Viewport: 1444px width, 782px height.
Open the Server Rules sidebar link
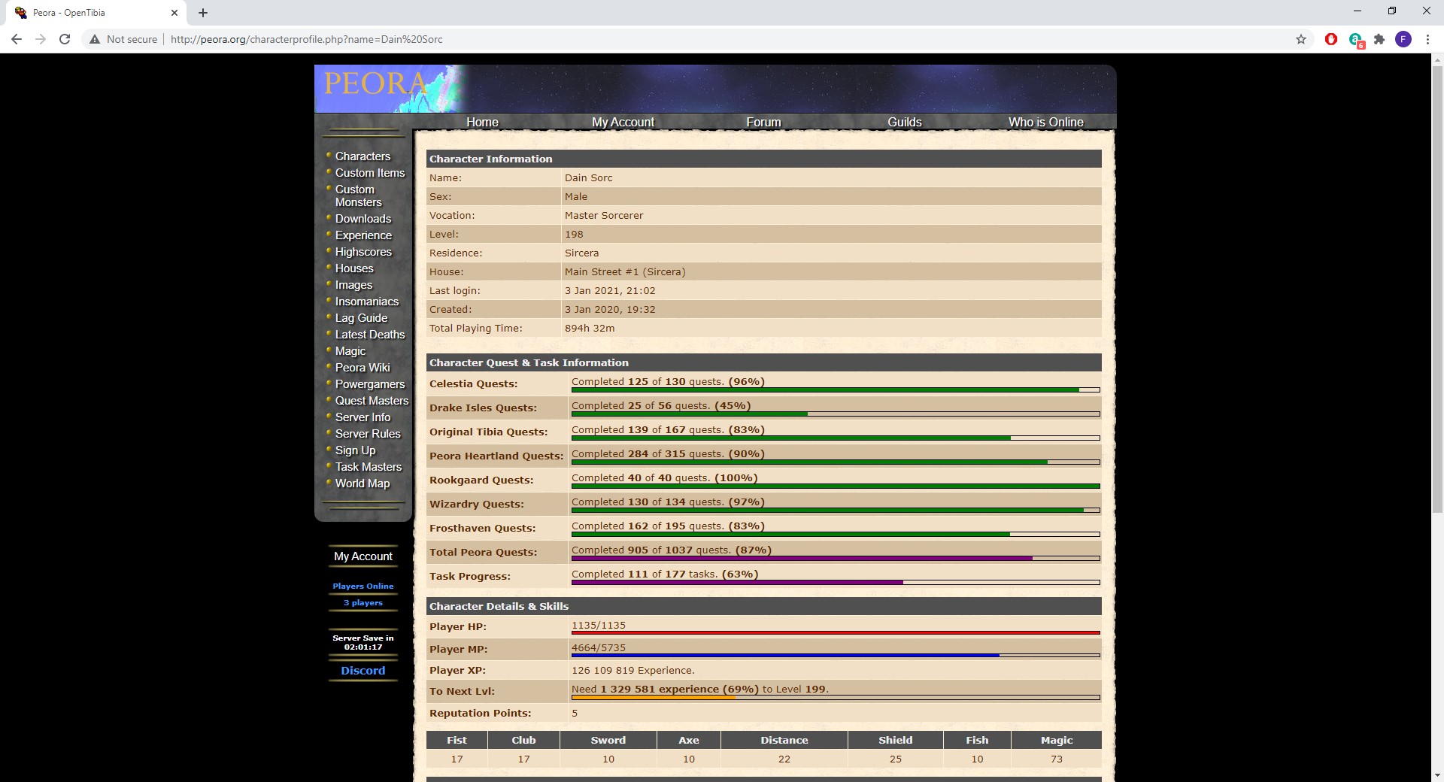click(x=368, y=434)
